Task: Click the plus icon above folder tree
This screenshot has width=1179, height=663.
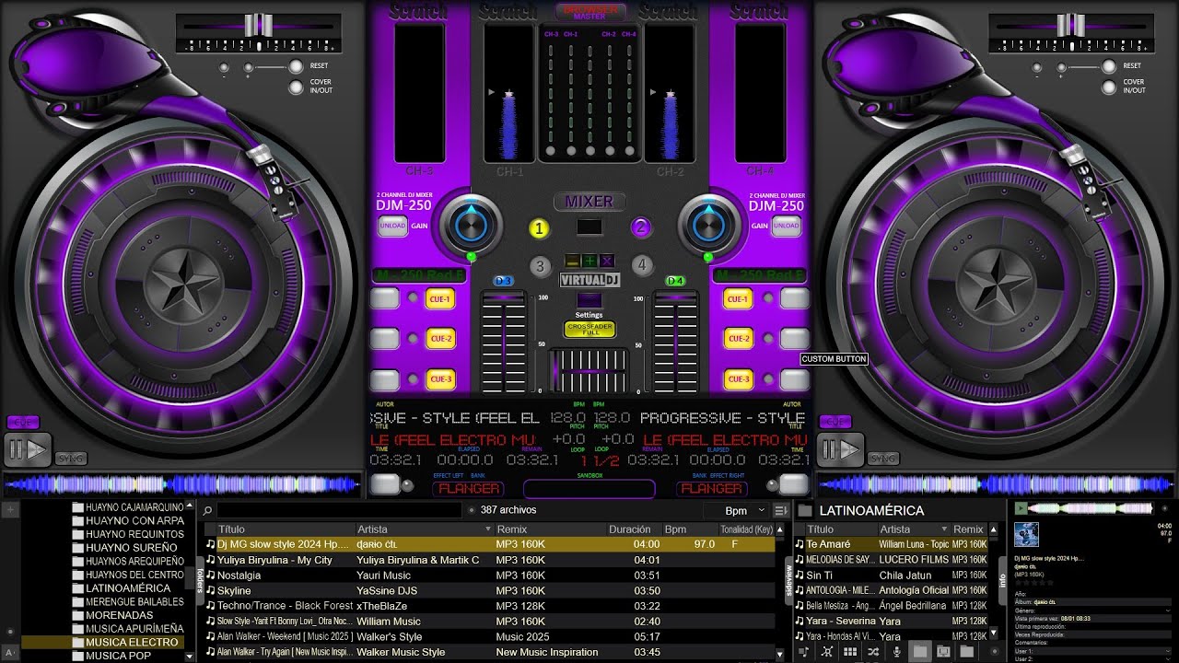Action: [10, 509]
